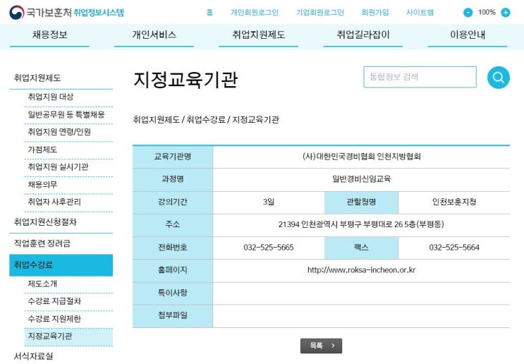Open the 취업길라잡이 main menu
Viewport: 524px width, 364px height.
pos(363,35)
